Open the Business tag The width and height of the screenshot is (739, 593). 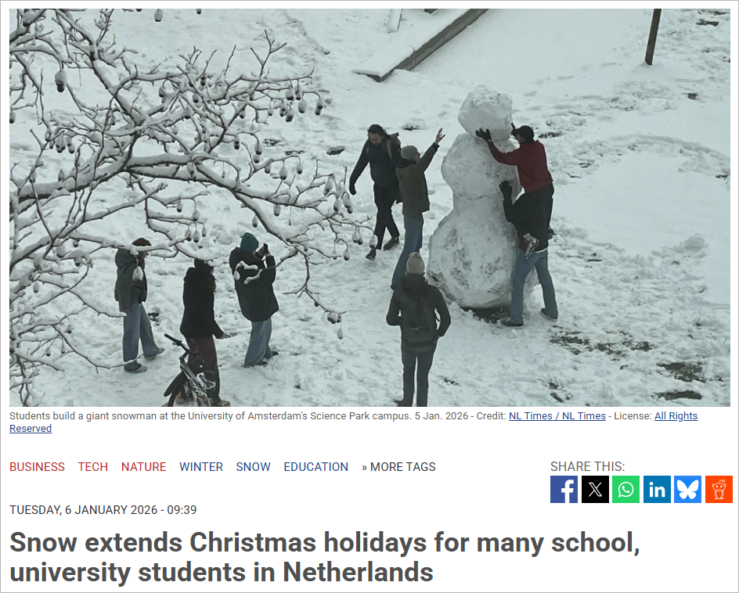point(38,467)
